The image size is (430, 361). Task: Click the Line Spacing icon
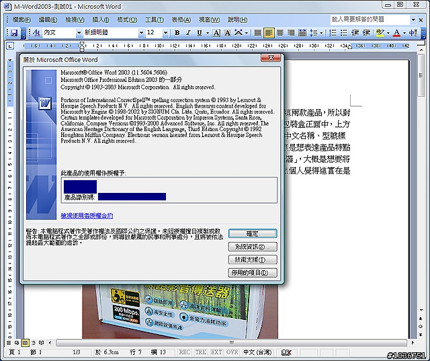pyautogui.click(x=314, y=33)
